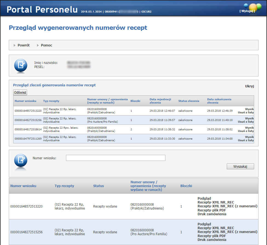Image resolution: width=267 pixels, height=245 pixels.
Task: Click the arrow icon beside Pomoc
Action: (x=38, y=45)
